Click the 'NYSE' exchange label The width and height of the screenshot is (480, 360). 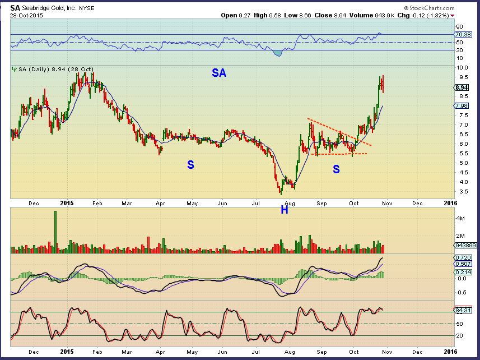point(87,8)
